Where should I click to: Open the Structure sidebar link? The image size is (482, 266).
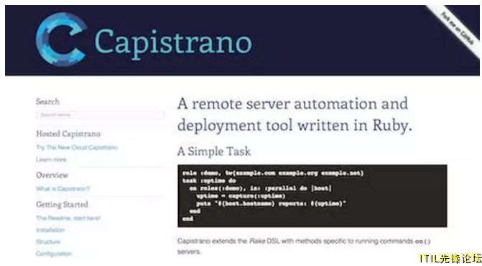point(48,242)
